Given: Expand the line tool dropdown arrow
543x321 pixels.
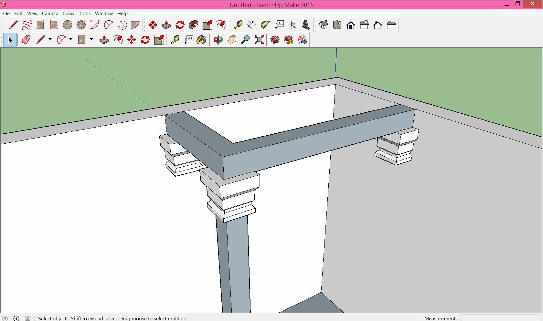Looking at the screenshot, I should (x=50, y=39).
